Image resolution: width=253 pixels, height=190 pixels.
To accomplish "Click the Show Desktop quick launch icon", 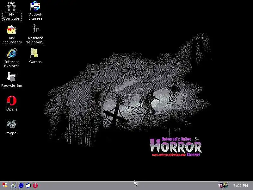I will (13, 186).
